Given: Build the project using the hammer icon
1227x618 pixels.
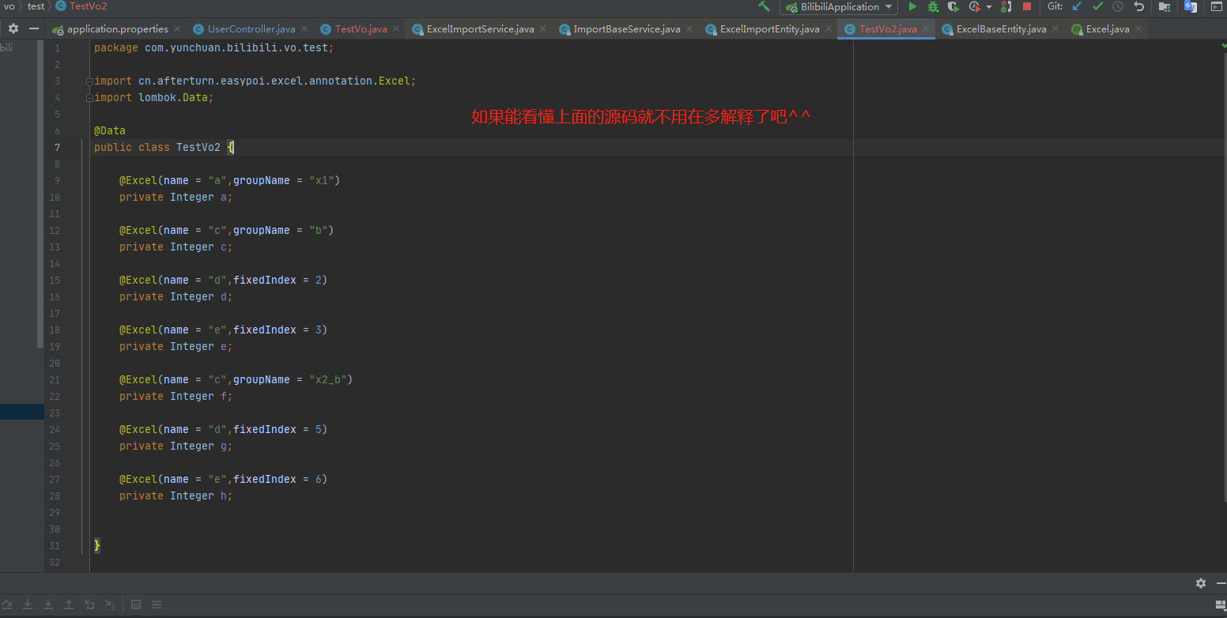Looking at the screenshot, I should 764,6.
